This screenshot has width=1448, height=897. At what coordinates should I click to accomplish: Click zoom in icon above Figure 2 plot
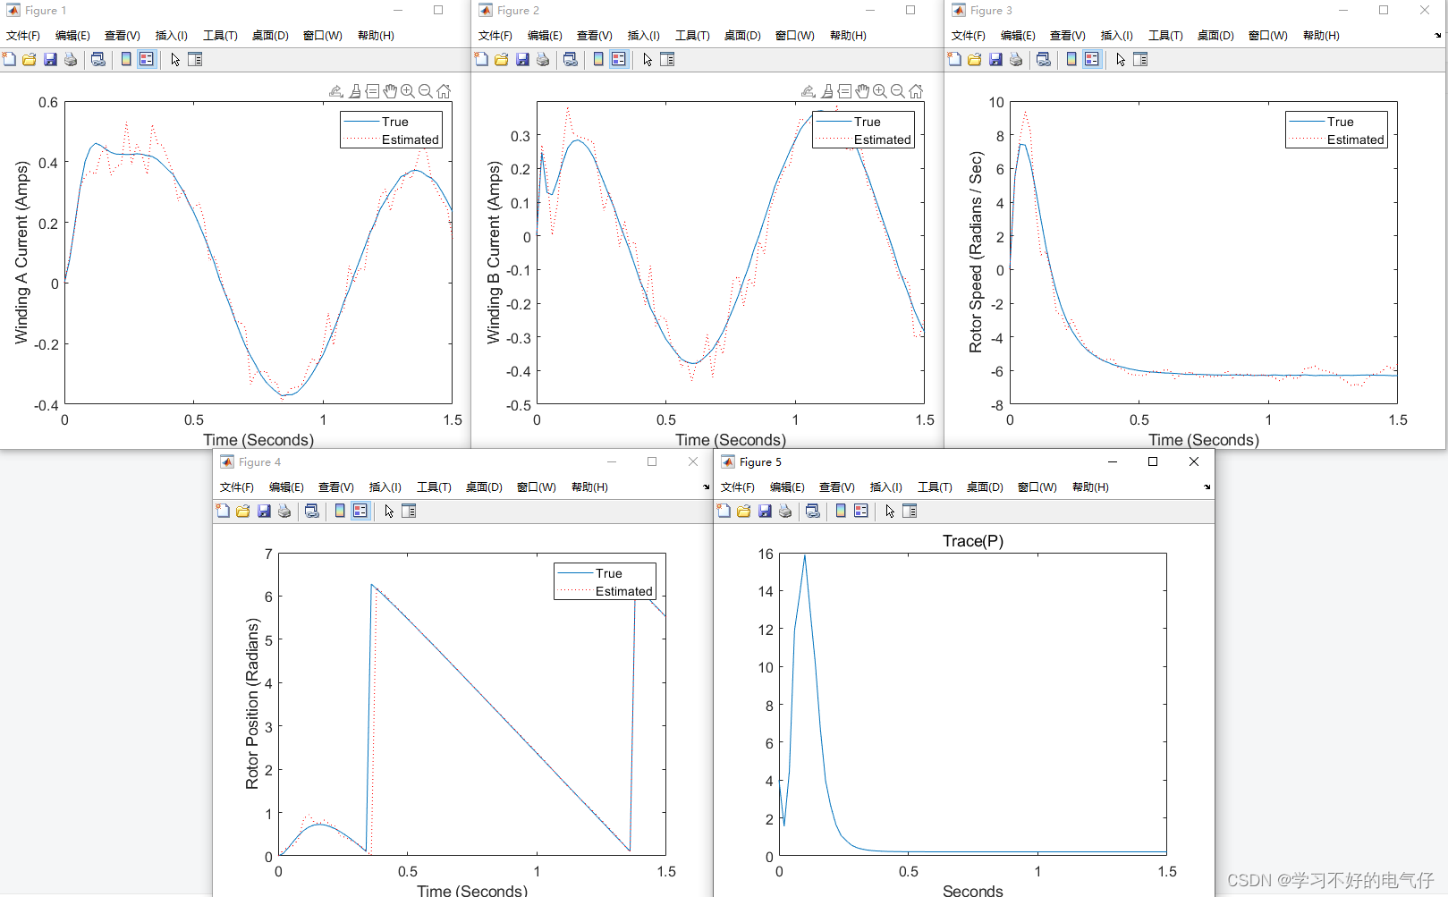click(880, 91)
